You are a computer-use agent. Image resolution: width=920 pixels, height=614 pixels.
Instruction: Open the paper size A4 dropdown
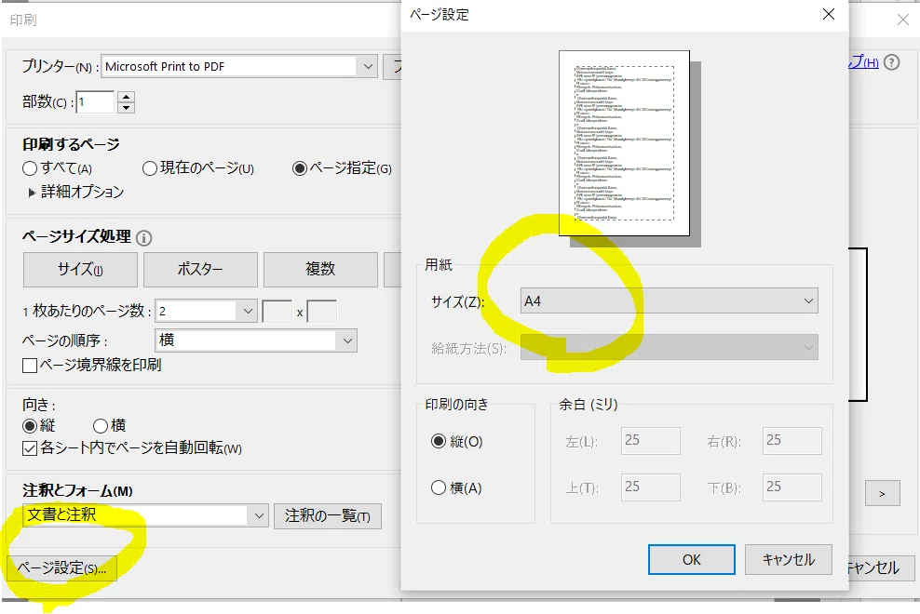[x=669, y=300]
